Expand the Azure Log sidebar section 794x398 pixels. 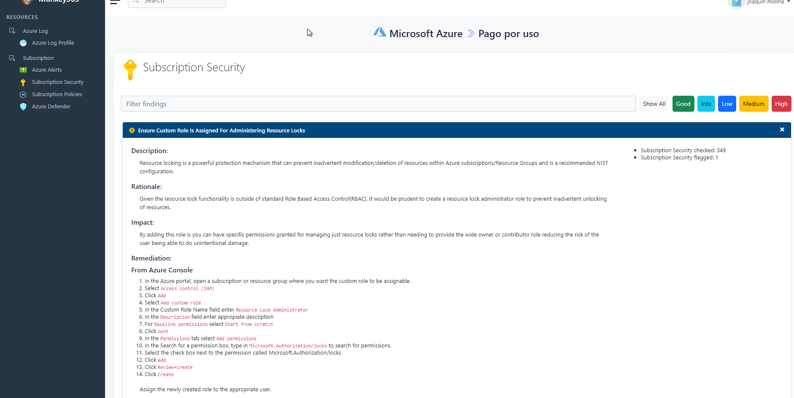[35, 31]
